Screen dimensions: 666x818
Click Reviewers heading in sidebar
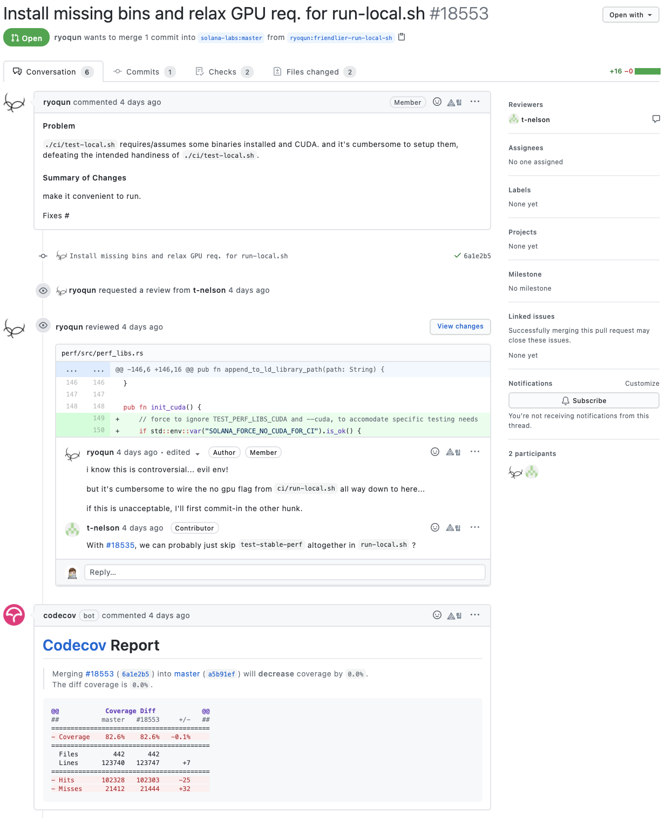coord(526,105)
